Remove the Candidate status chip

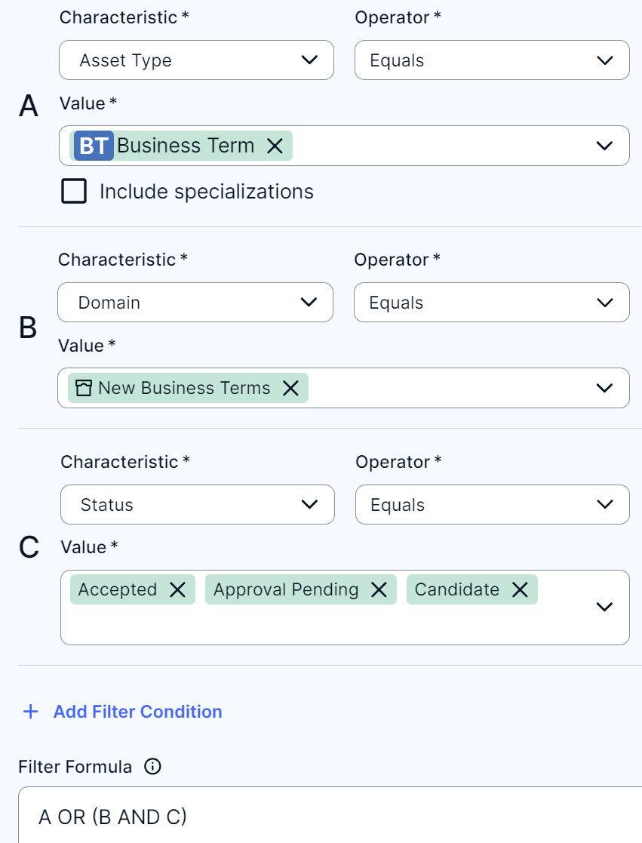pyautogui.click(x=520, y=589)
